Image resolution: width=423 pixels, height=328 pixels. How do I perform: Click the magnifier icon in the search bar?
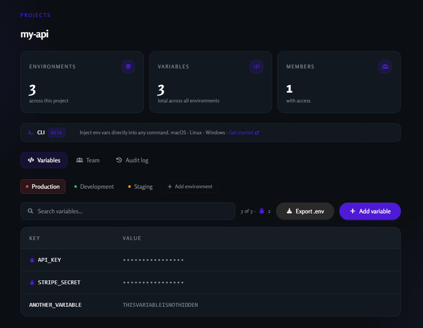coord(30,211)
